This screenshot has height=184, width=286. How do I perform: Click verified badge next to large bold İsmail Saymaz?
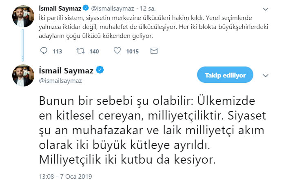coord(100,70)
